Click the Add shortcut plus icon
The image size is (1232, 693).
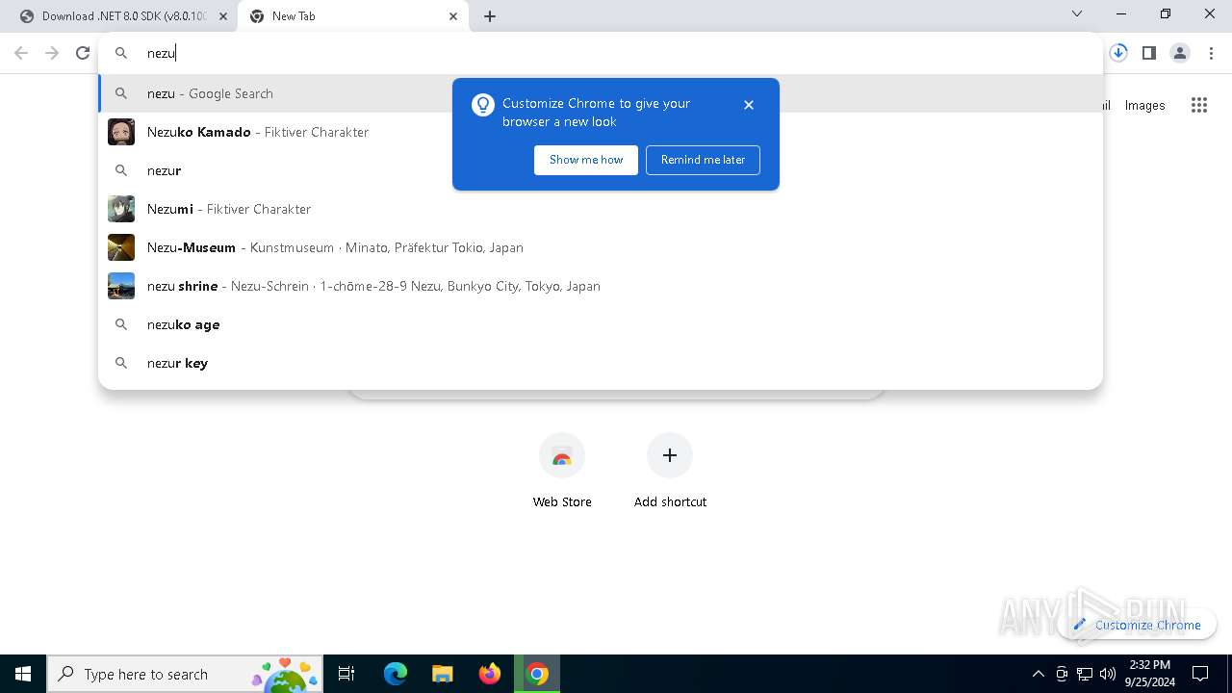pyautogui.click(x=670, y=455)
